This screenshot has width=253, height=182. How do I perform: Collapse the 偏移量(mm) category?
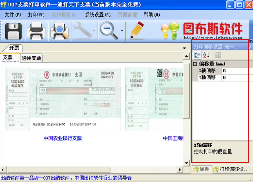[x=195, y=64]
